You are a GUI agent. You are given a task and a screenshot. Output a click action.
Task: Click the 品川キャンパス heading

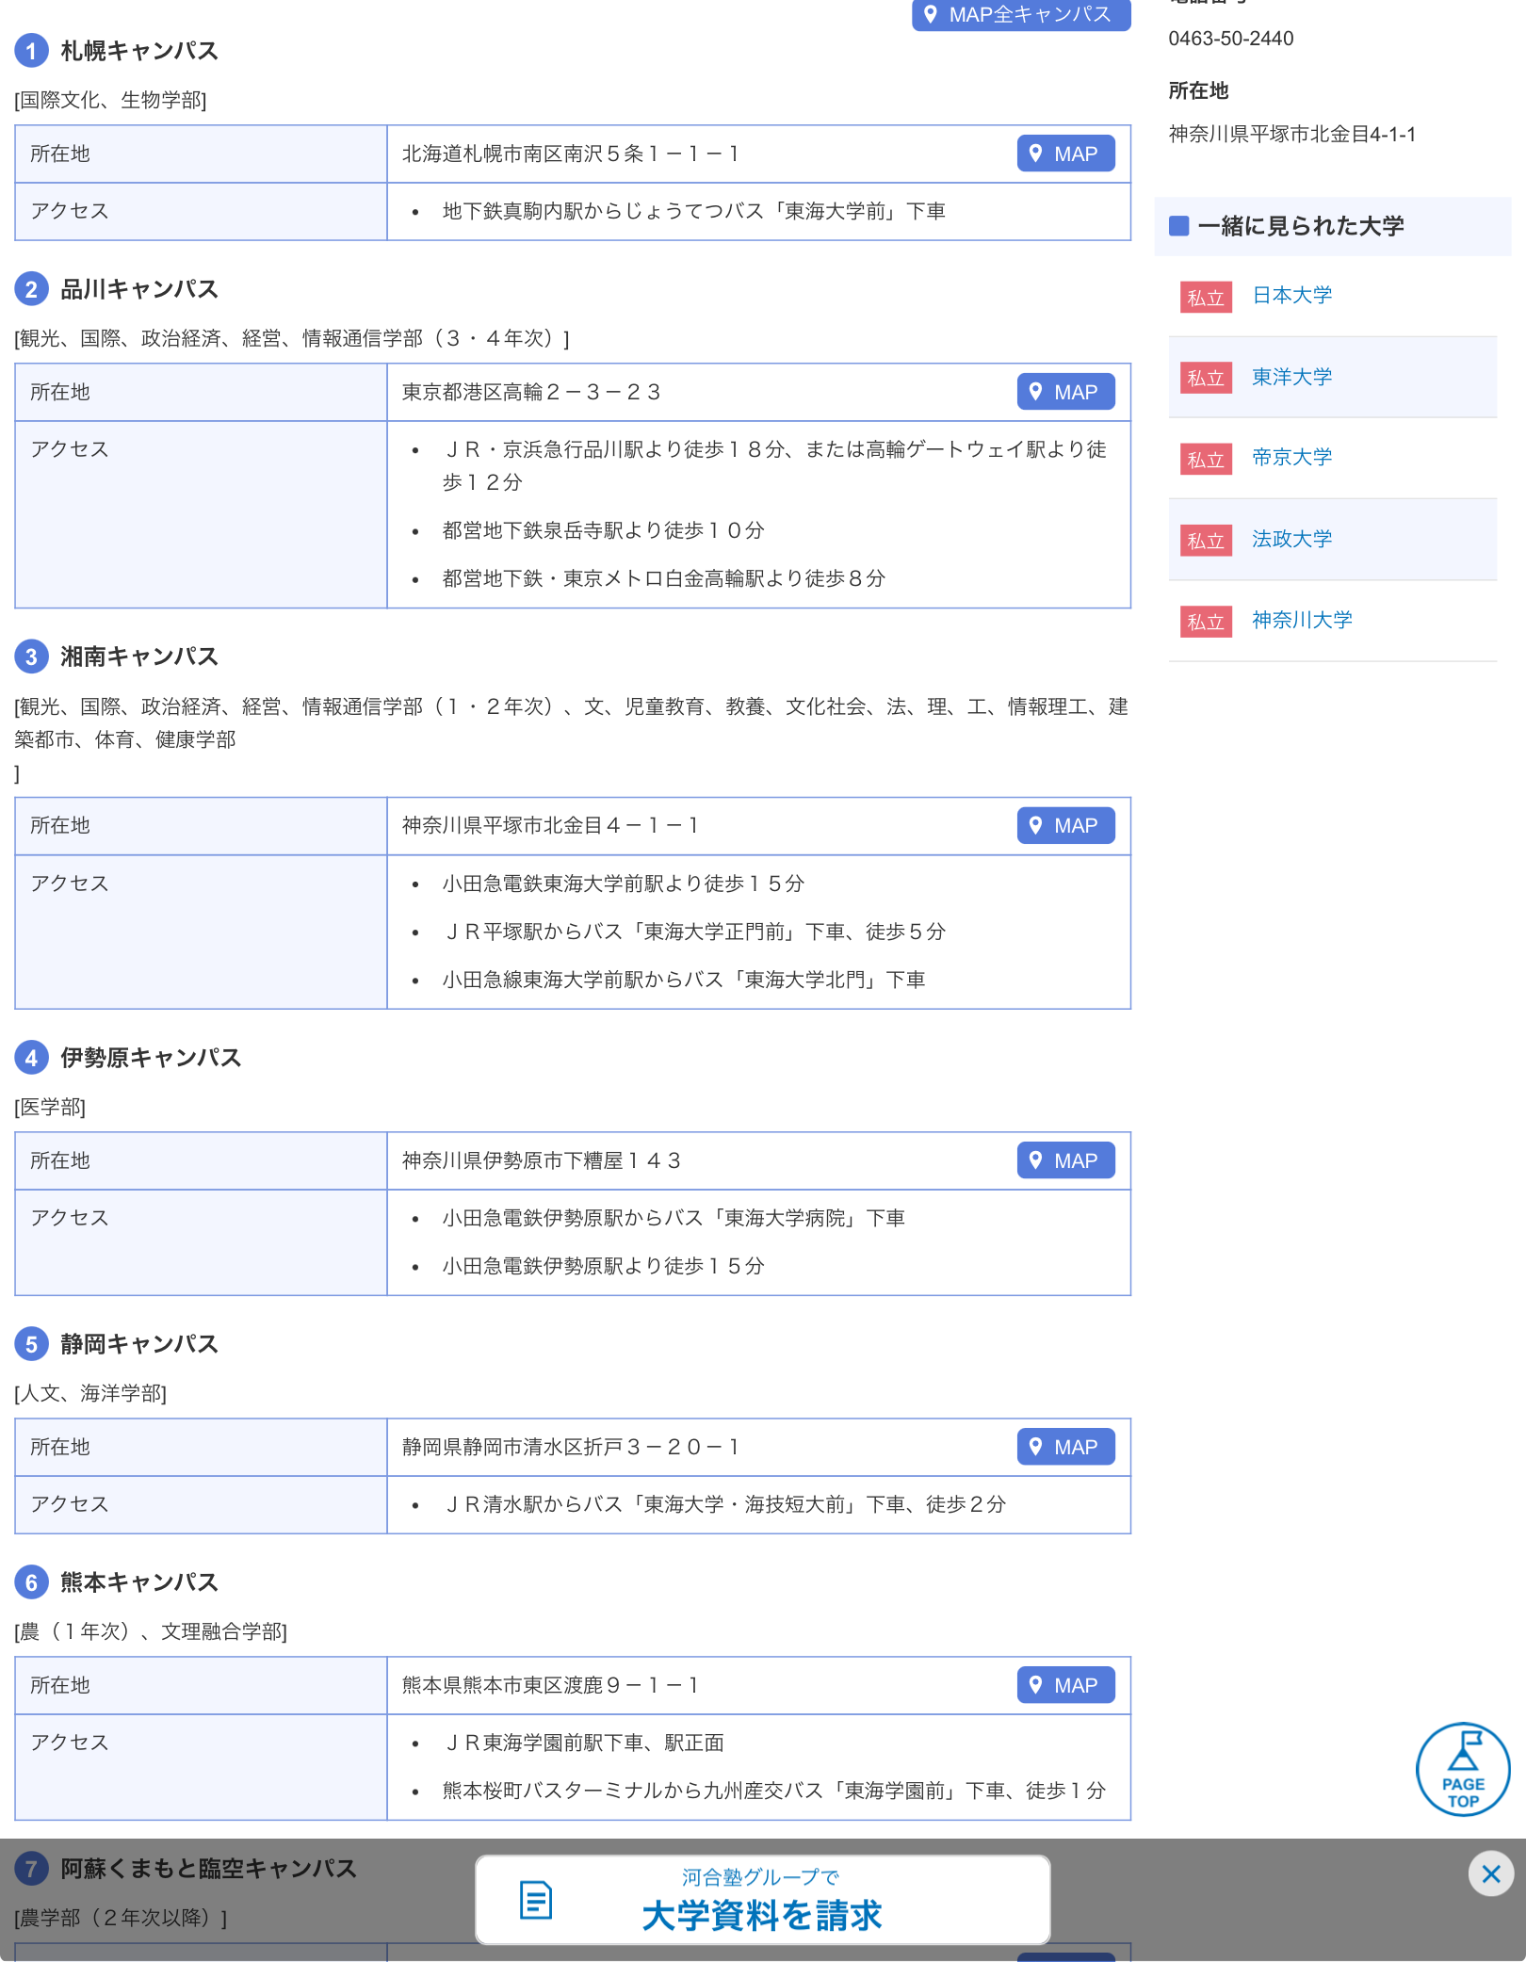coord(139,289)
